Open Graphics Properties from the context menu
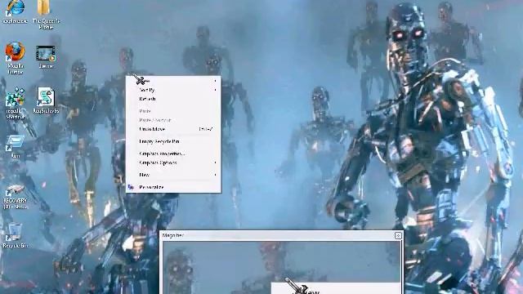The height and width of the screenshot is (294, 523). pyautogui.click(x=173, y=154)
